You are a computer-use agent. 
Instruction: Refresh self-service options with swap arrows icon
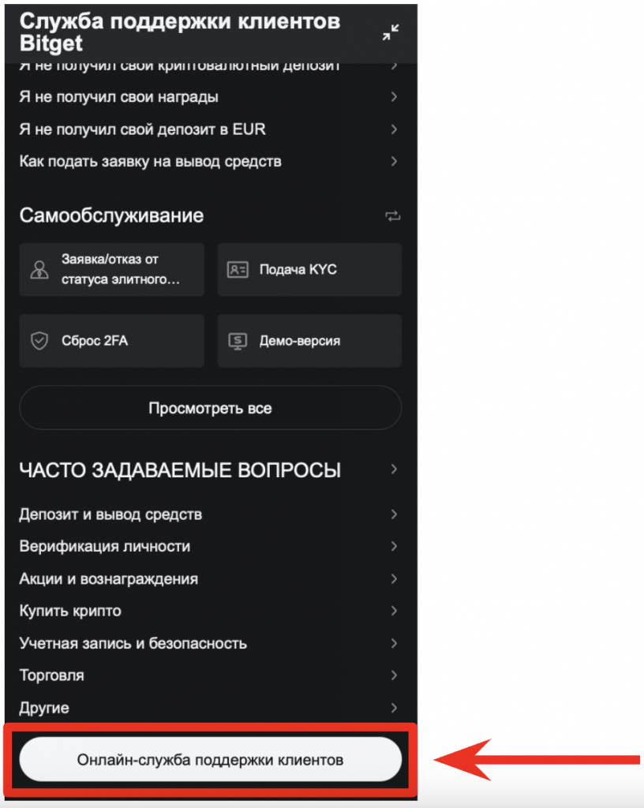pos(392,216)
